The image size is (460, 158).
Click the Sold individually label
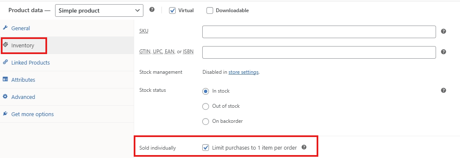[x=158, y=148]
